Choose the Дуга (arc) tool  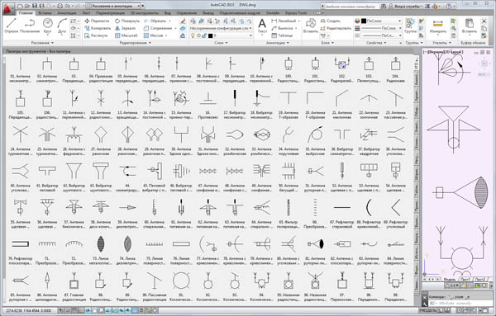click(62, 26)
